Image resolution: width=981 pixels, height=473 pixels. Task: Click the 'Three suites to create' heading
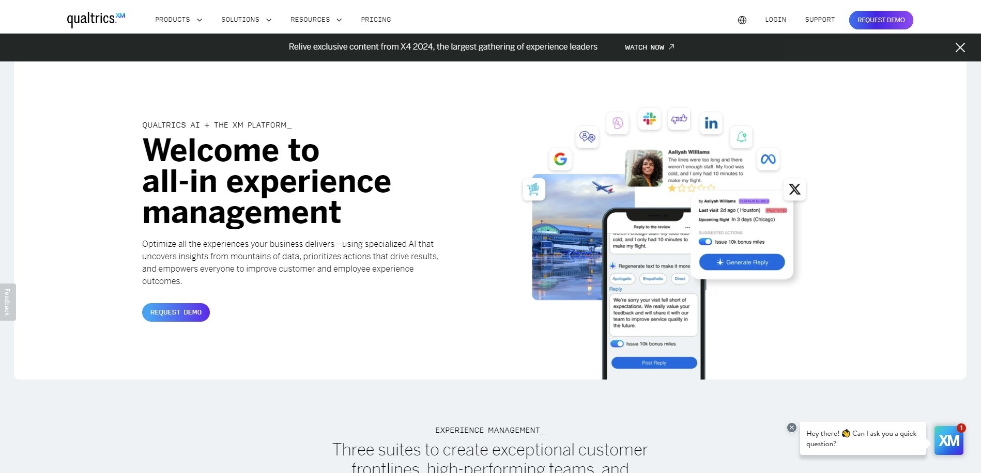pos(490,458)
